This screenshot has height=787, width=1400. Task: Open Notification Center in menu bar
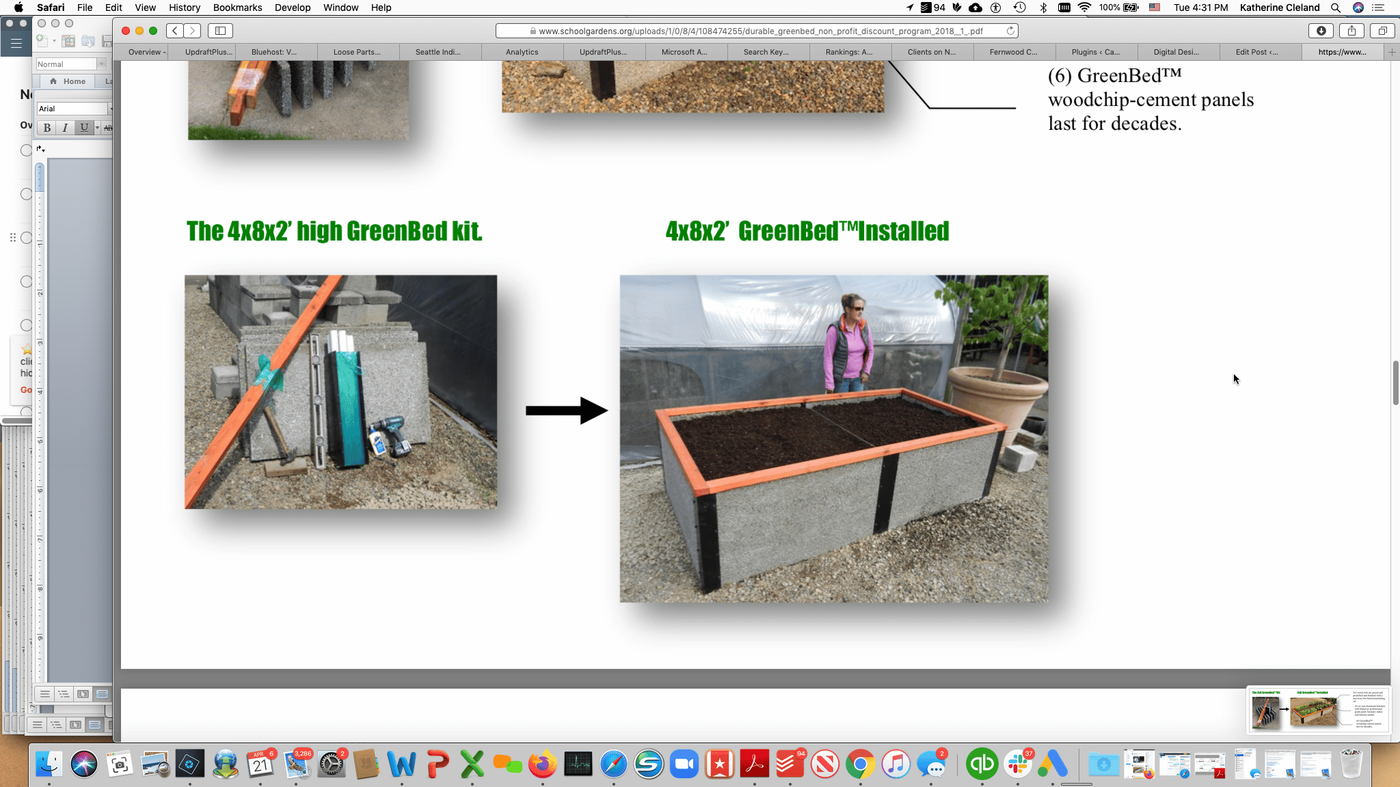click(x=1379, y=8)
